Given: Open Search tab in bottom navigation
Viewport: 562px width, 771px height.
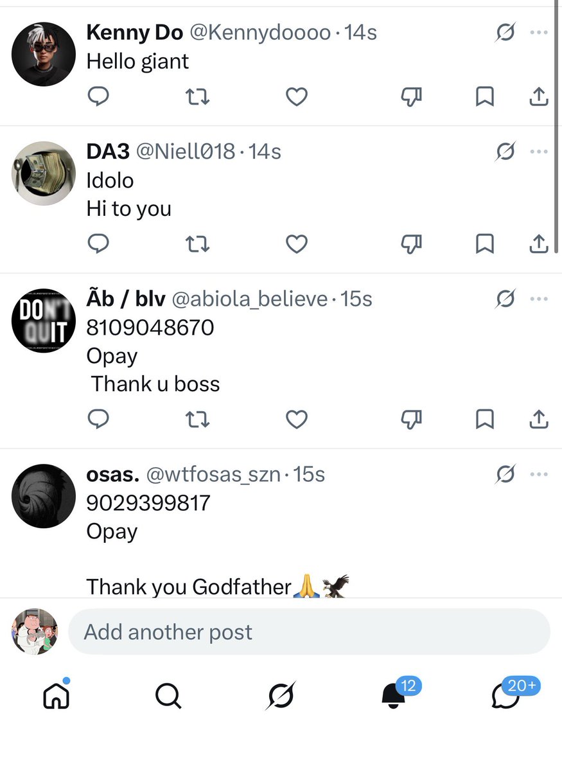Looking at the screenshot, I should (168, 696).
